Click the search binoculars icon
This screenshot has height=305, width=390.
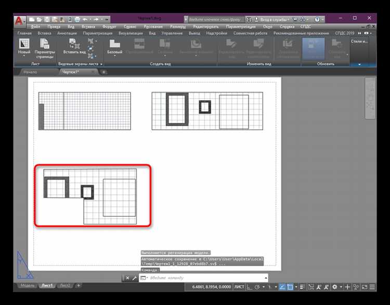pyautogui.click(x=249, y=19)
